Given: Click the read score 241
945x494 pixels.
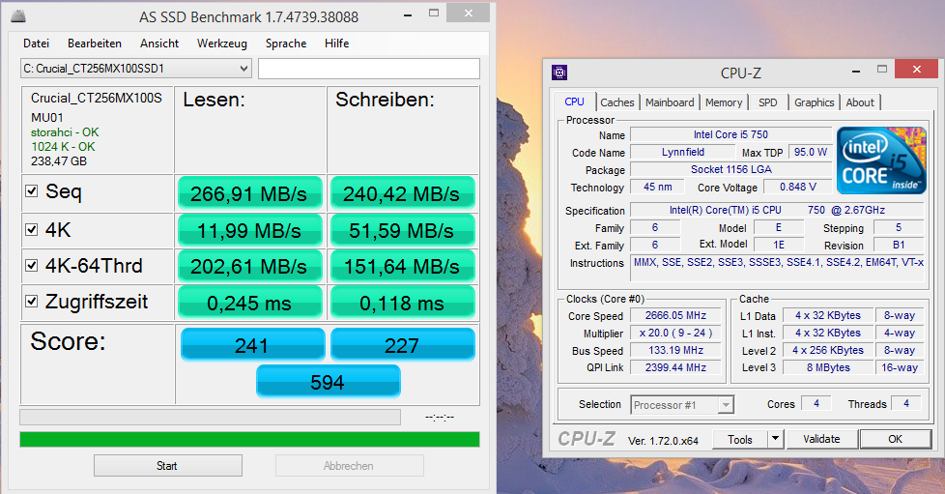Looking at the screenshot, I should click(252, 345).
